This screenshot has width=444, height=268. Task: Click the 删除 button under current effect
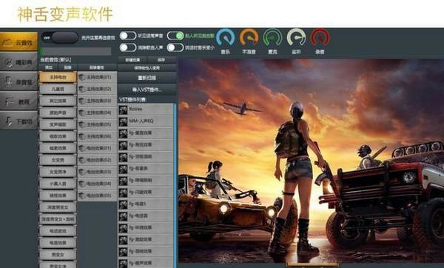(x=67, y=67)
